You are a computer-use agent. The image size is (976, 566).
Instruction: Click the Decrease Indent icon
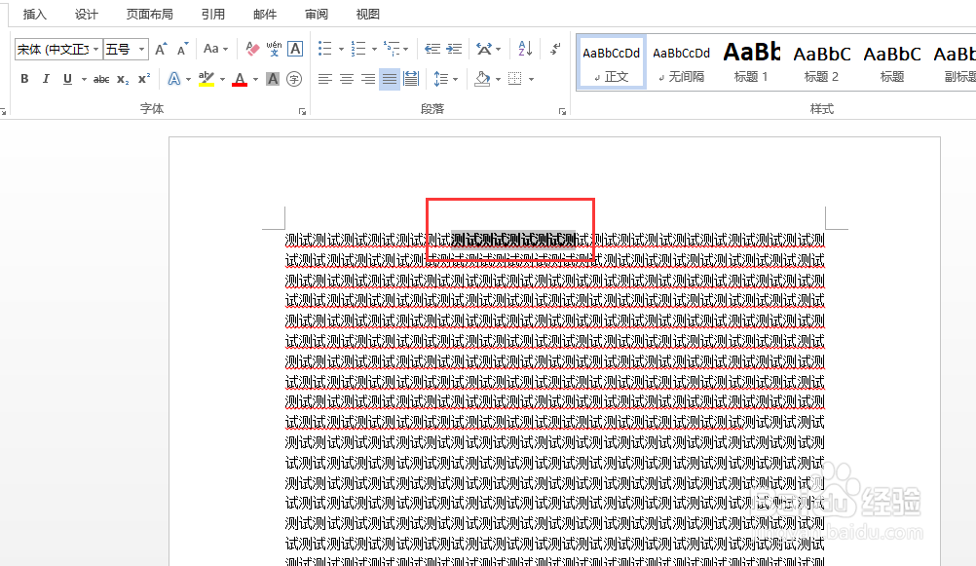(432, 49)
